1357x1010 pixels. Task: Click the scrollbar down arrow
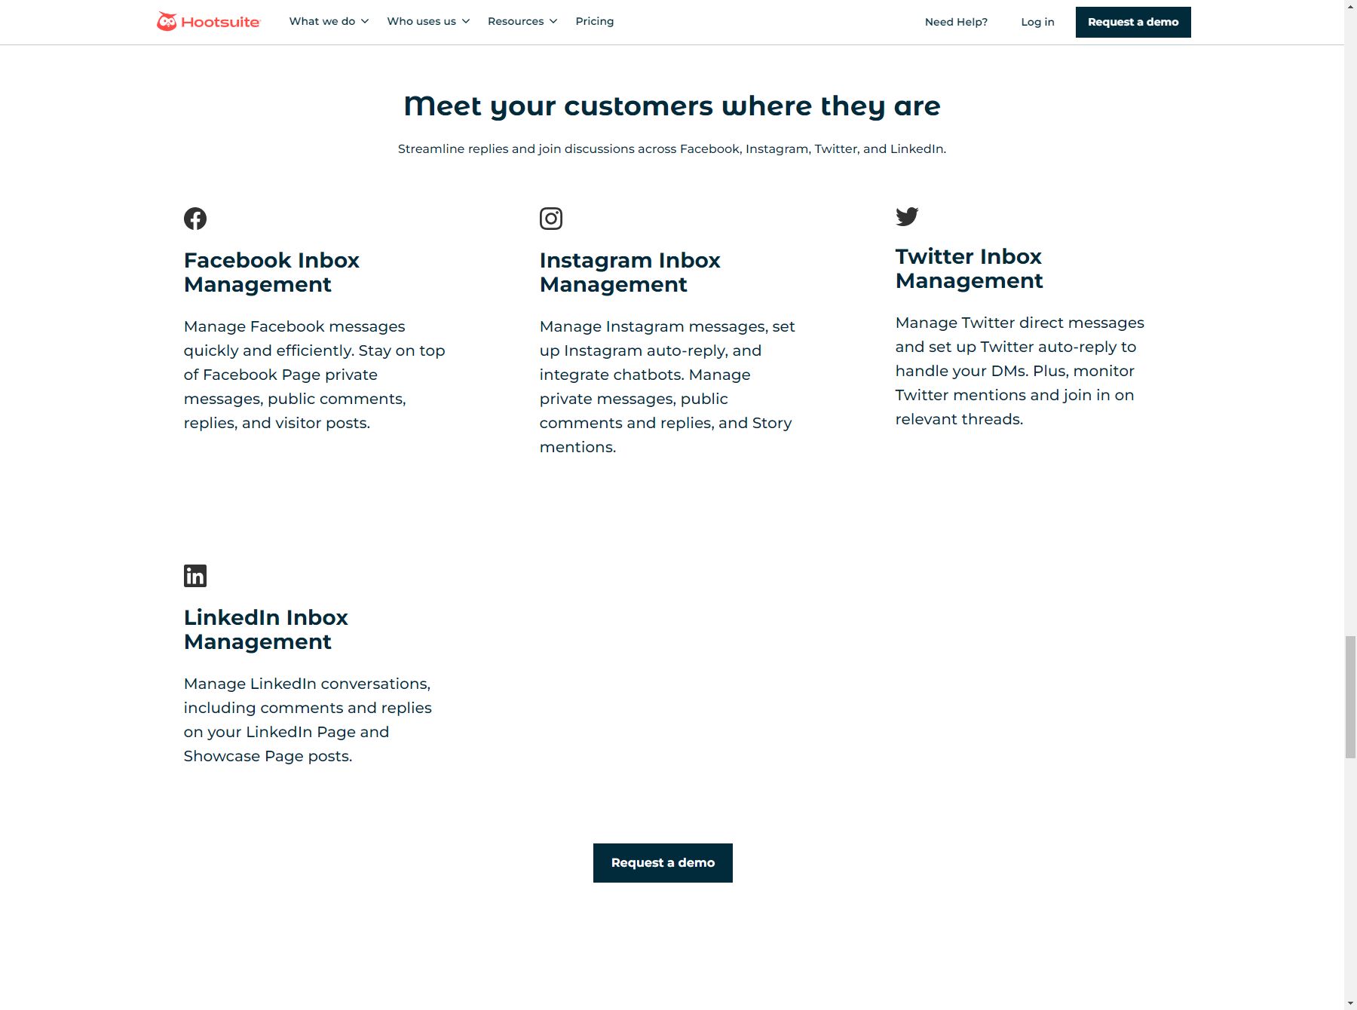1349,1002
